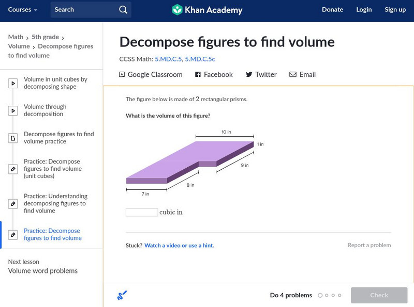This screenshot has width=414, height=307.
Task: Click the Donate menu item
Action: (x=332, y=10)
